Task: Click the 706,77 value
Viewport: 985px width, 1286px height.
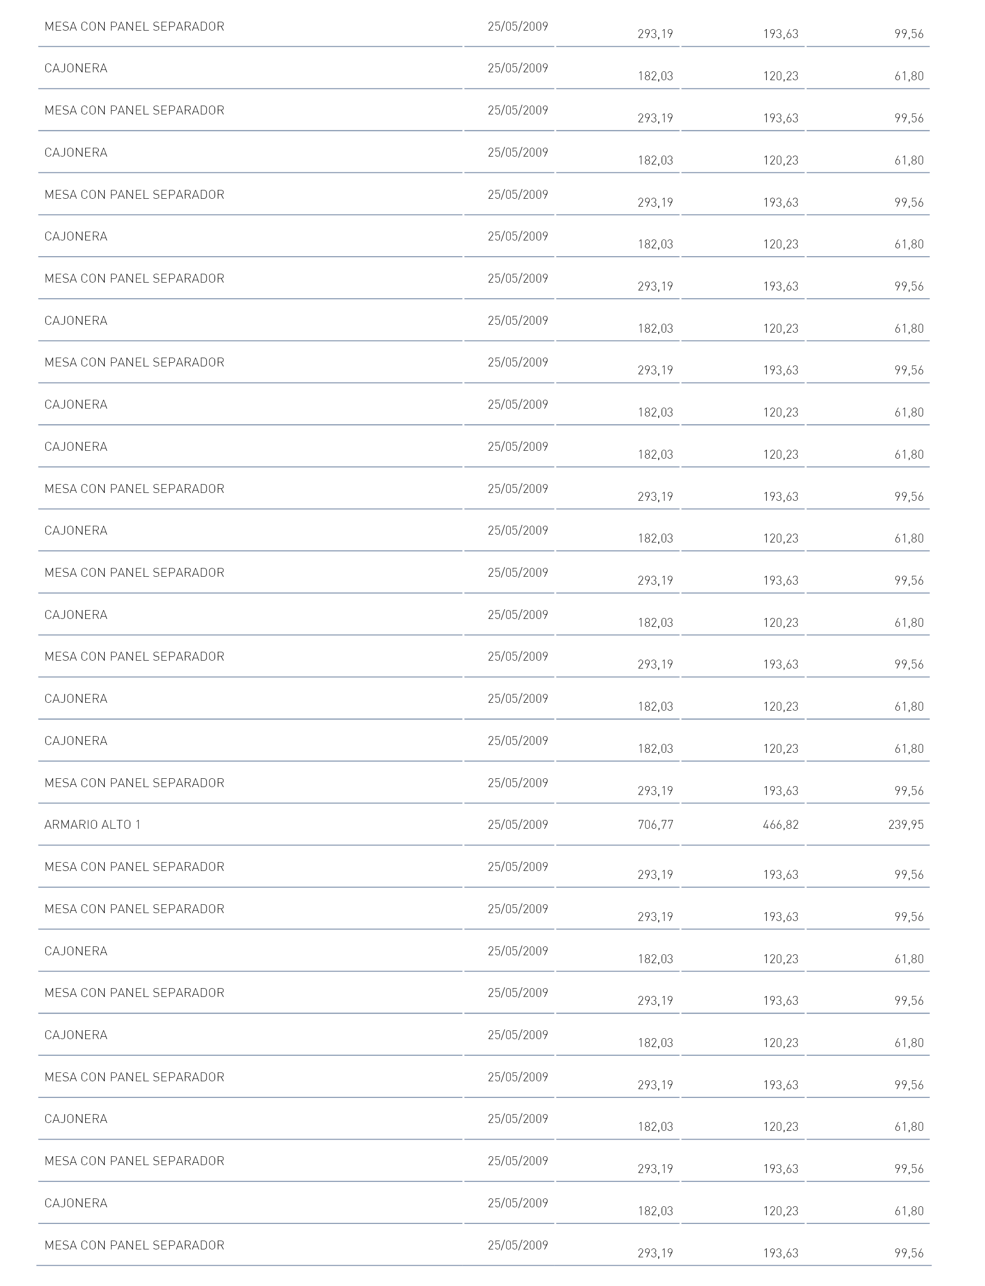Action: click(x=656, y=825)
